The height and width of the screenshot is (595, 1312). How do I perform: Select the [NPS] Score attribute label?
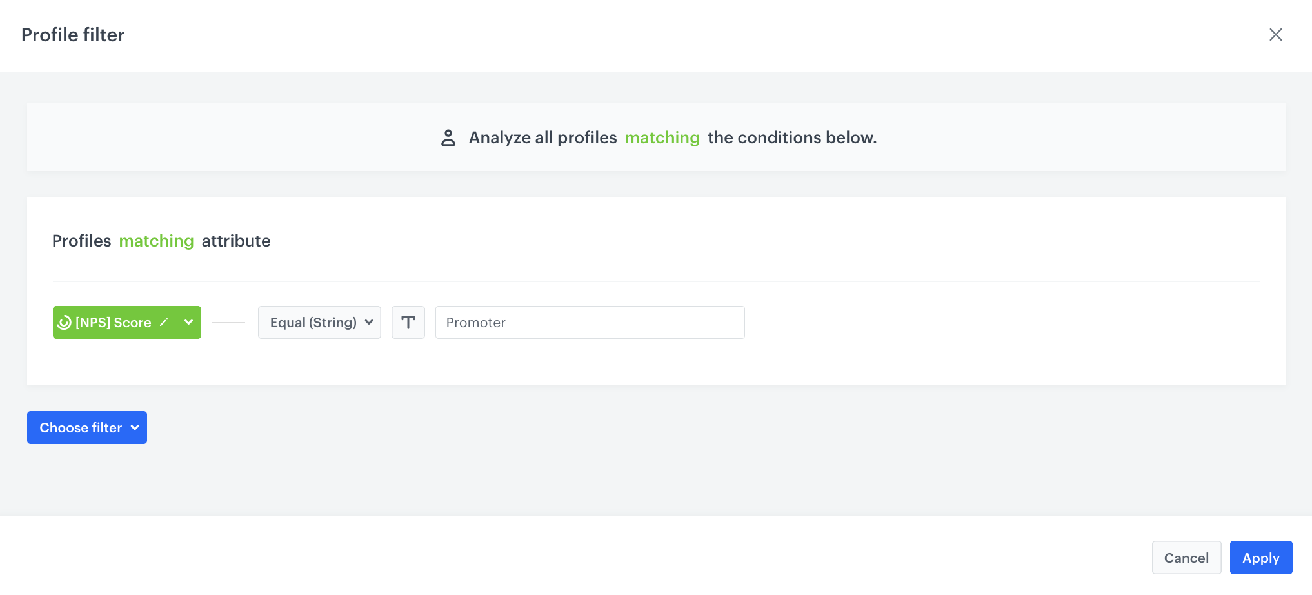pos(114,322)
